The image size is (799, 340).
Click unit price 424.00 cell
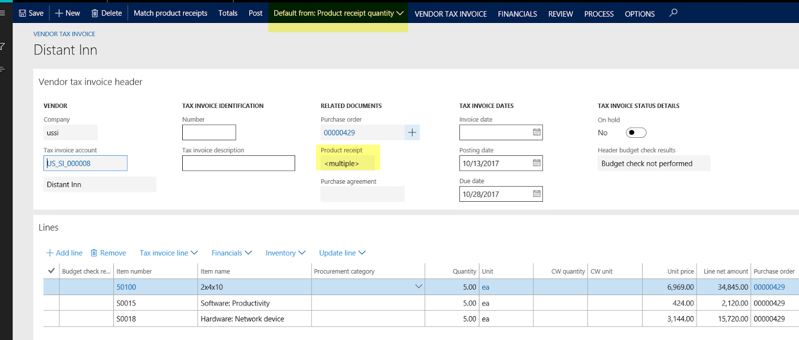click(x=669, y=303)
